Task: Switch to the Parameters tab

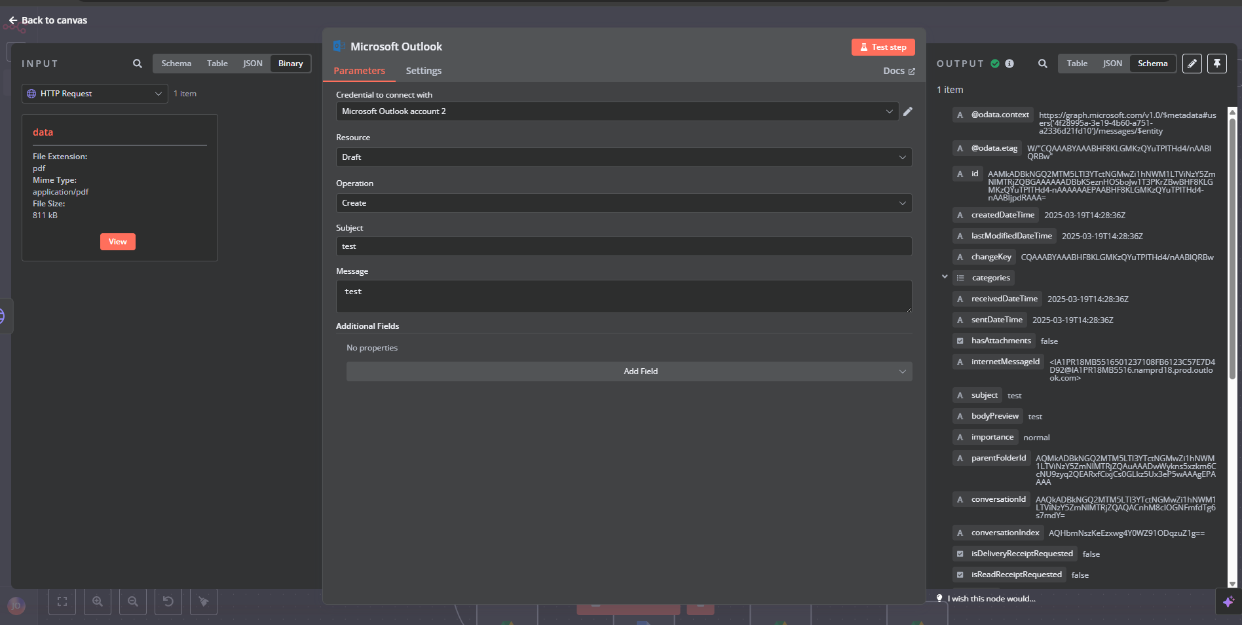Action: (x=359, y=71)
